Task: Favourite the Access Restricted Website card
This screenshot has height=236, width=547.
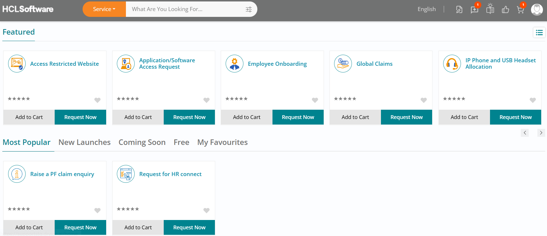Action: coord(97,100)
